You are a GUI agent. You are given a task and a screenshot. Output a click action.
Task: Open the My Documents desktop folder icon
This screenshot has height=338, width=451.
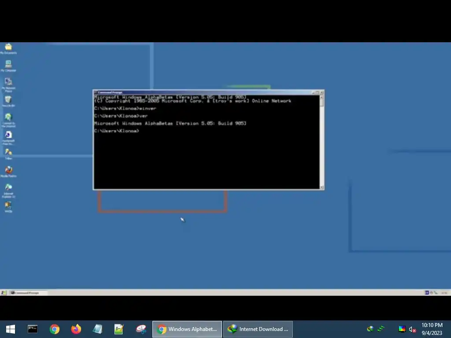tap(8, 48)
